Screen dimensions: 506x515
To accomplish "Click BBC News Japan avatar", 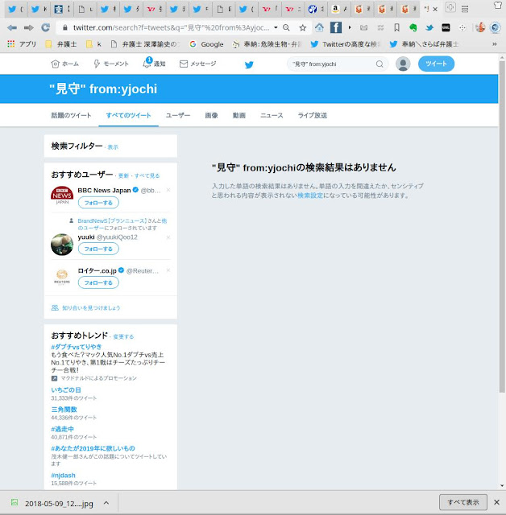I will tap(62, 196).
